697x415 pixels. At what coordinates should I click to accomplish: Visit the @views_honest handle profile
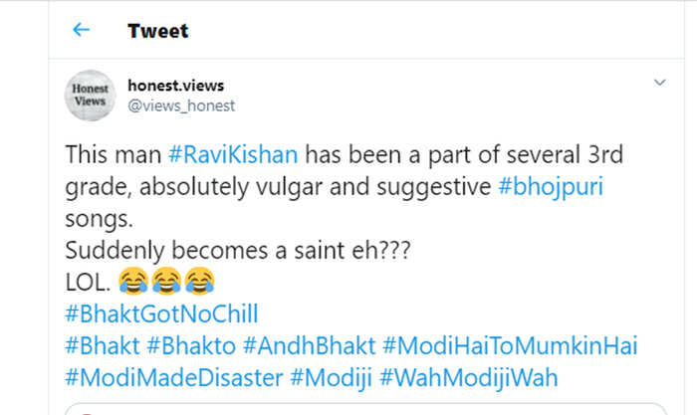[181, 105]
